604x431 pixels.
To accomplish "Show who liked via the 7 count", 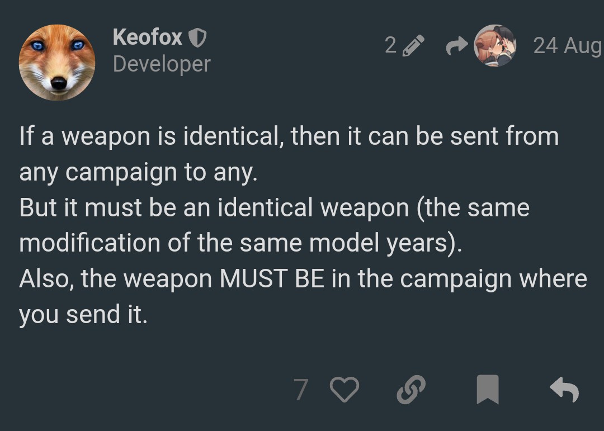I will (x=301, y=390).
